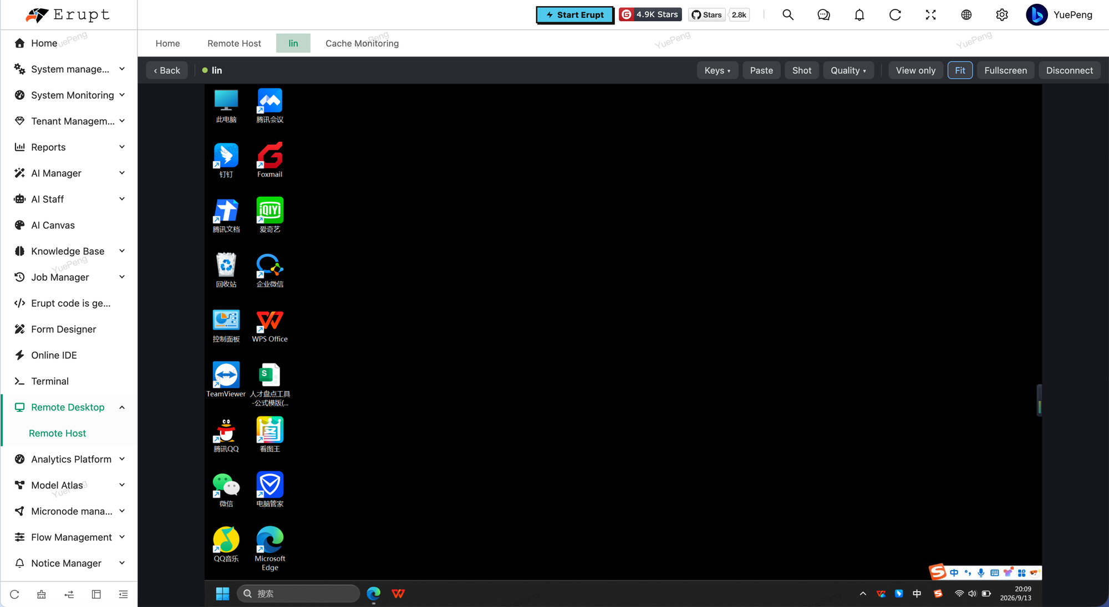Switch to the Home tab
The image size is (1109, 607).
click(x=167, y=43)
